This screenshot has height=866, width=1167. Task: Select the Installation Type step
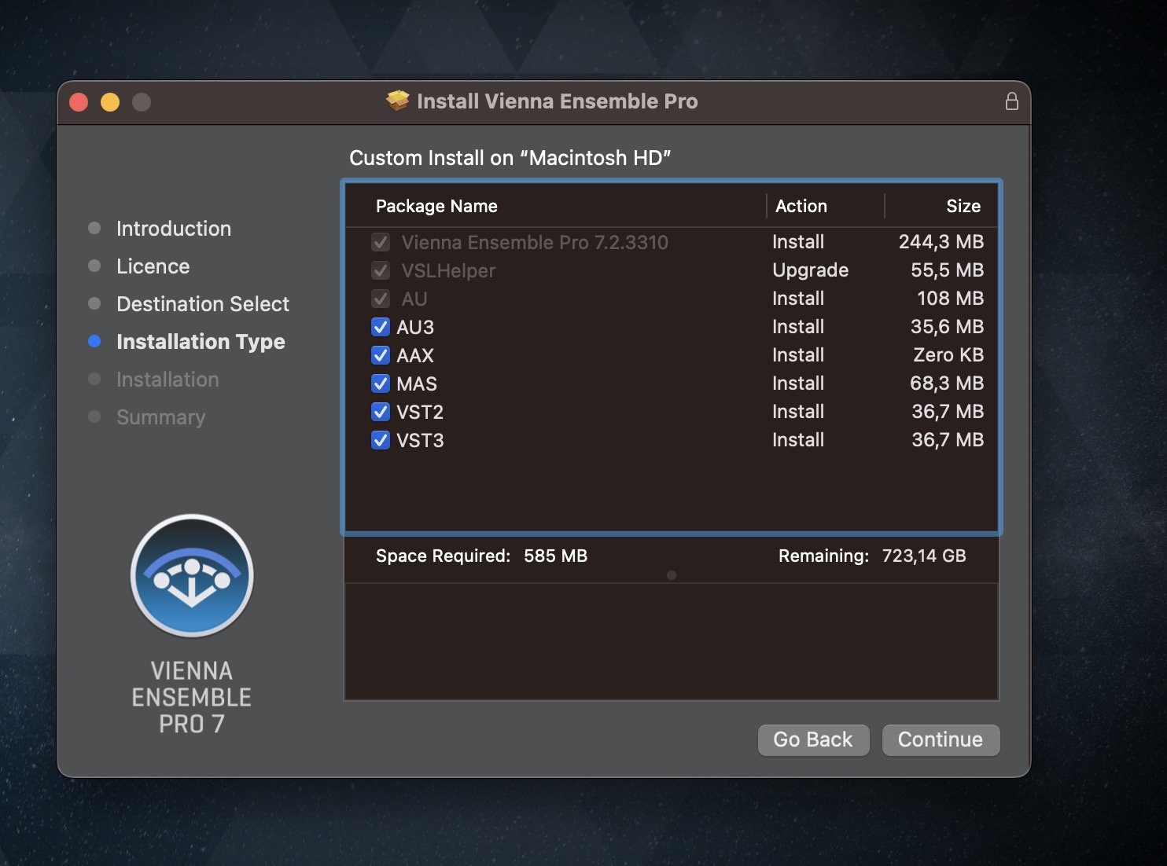point(201,342)
